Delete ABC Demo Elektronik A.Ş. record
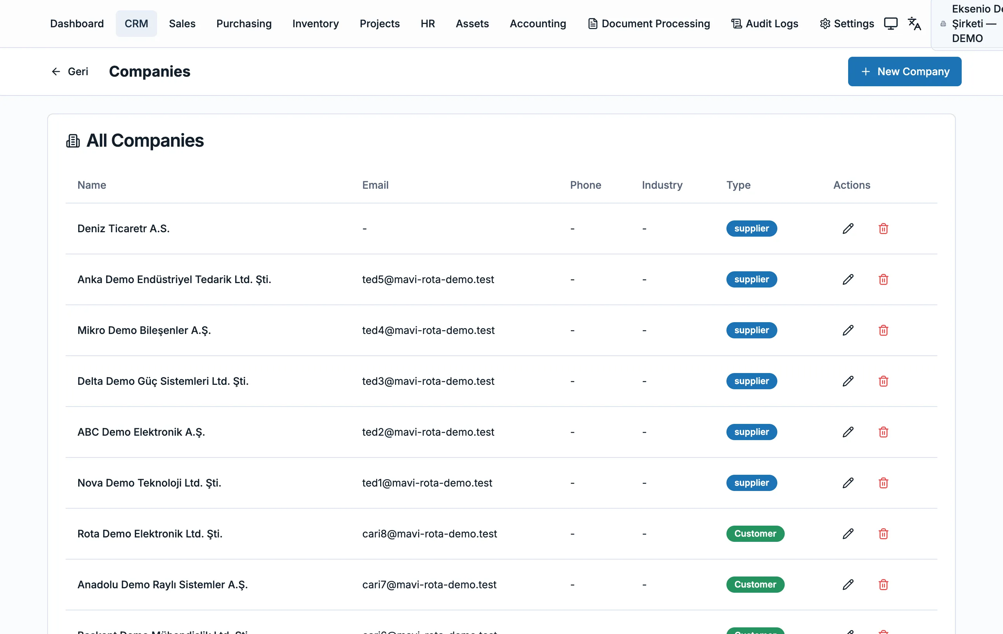1003x634 pixels. click(x=883, y=432)
